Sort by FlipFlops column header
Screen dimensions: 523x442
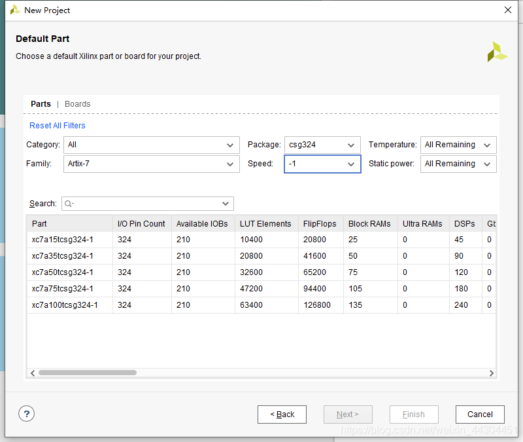[x=321, y=223]
